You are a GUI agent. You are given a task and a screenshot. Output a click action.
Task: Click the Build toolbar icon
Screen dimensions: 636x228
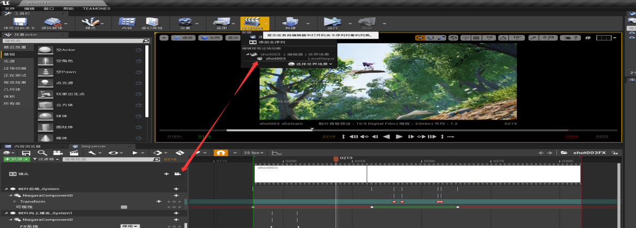[x=290, y=22]
